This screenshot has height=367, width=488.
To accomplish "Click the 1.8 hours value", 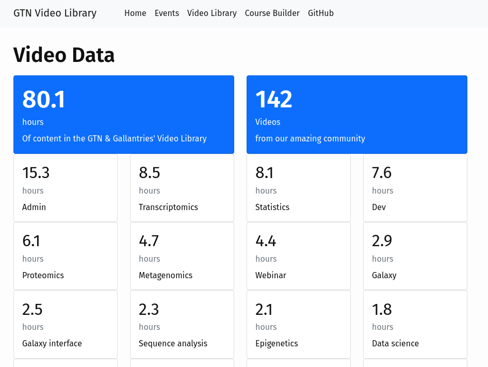I will click(x=382, y=309).
